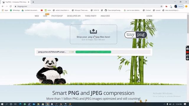Click the red record icon in the side panel
189x106 pixels.
pos(188,52)
